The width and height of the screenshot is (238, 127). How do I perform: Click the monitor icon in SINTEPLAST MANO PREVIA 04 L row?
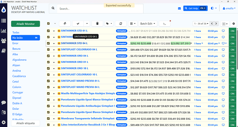point(223,87)
